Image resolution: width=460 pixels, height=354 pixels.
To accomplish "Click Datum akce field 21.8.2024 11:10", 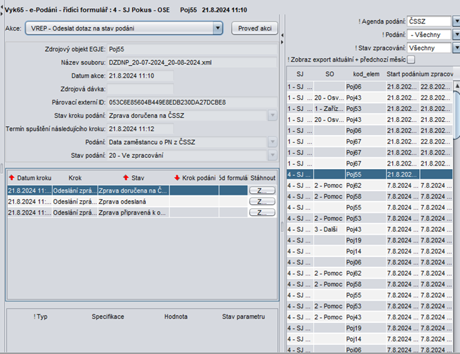I will click(140, 76).
